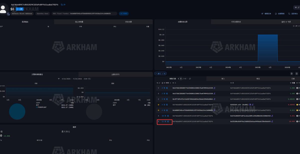
Task: Refresh the transfers list with the reload icon
Action: coord(190,78)
